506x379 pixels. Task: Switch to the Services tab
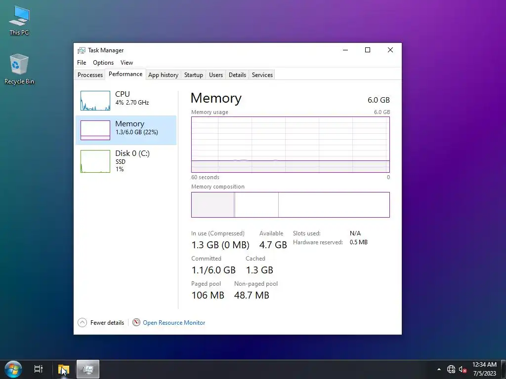pos(262,75)
